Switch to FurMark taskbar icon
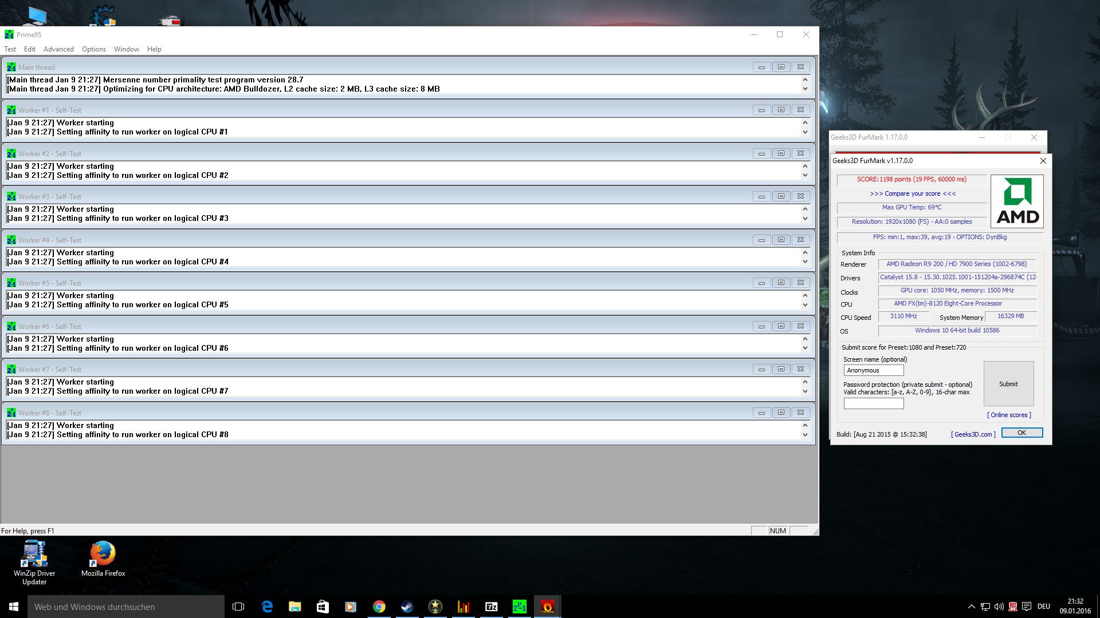Viewport: 1100px width, 618px height. (548, 607)
